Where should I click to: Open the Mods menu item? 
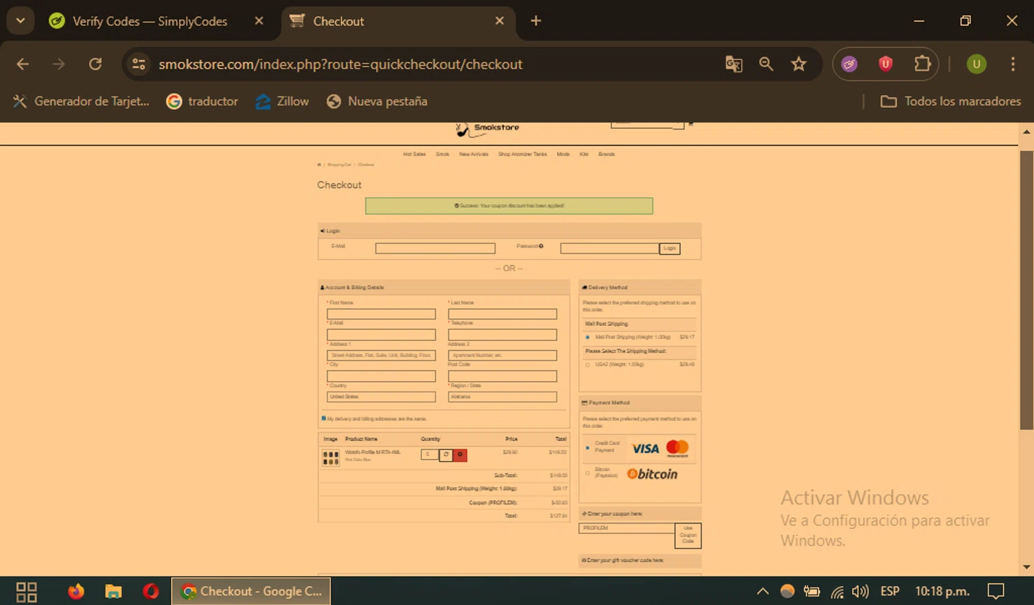pos(563,154)
